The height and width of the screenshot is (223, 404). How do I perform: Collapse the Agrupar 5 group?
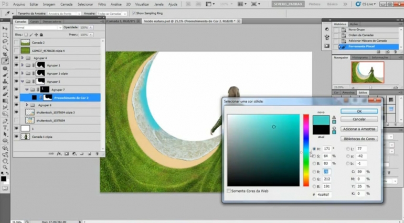[x=23, y=82]
